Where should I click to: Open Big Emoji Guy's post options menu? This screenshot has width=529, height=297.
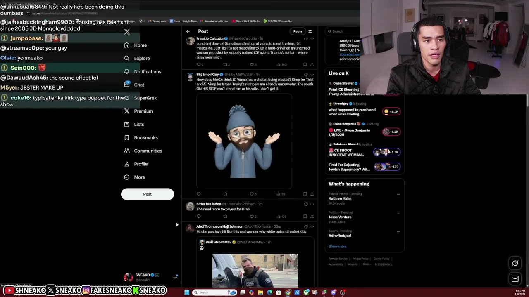(312, 75)
